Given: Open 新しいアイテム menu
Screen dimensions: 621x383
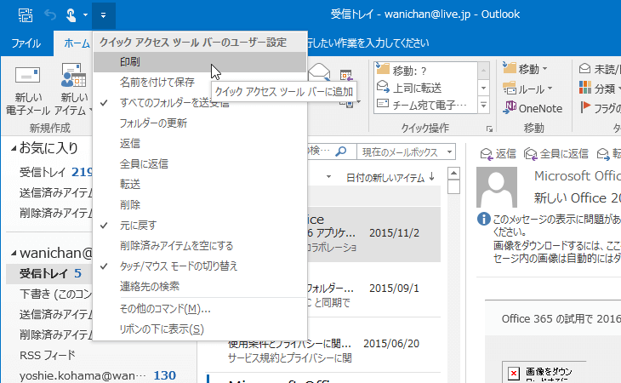Looking at the screenshot, I should point(74,89).
